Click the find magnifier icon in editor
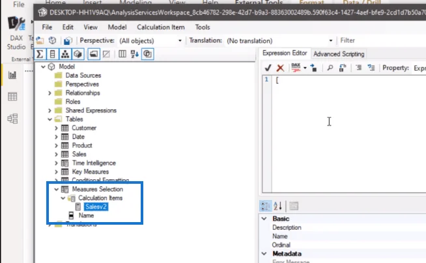426x263 pixels. click(330, 68)
